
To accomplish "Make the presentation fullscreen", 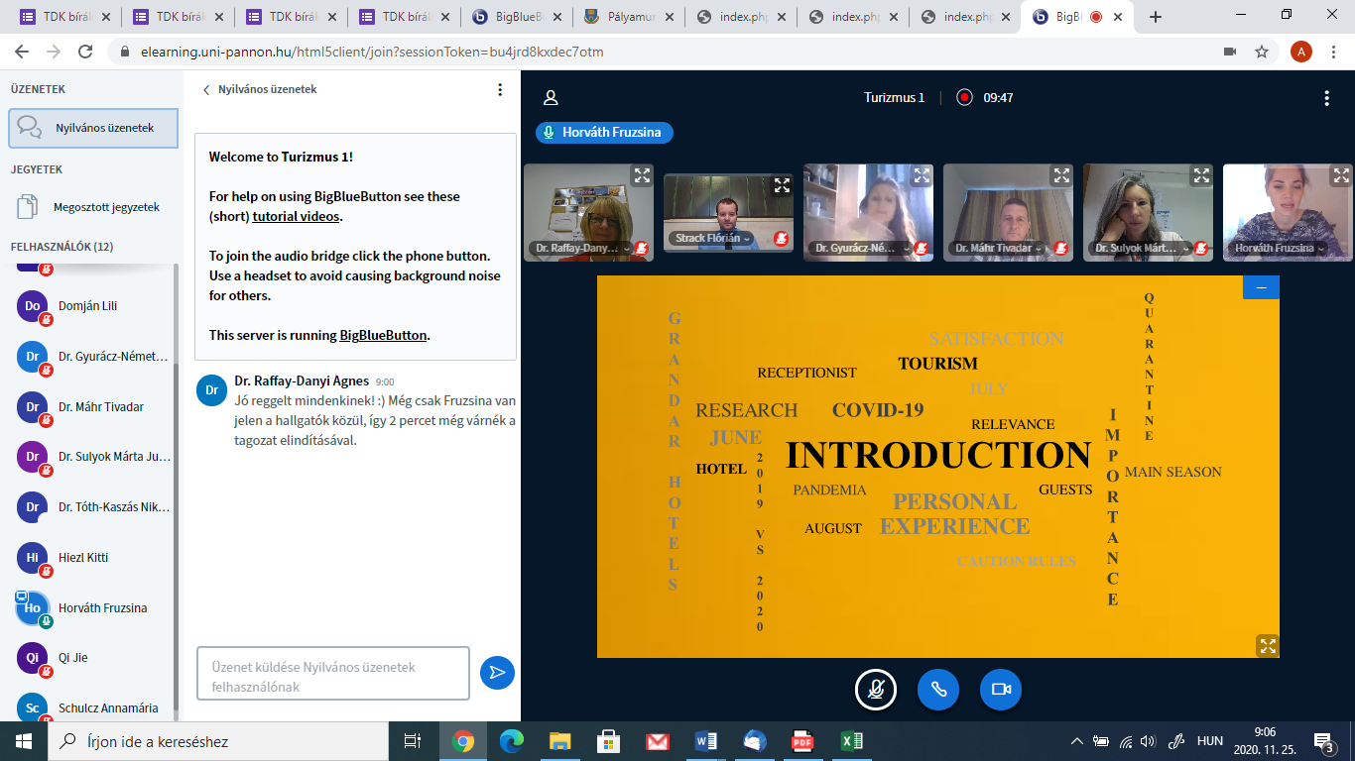I will point(1267,646).
